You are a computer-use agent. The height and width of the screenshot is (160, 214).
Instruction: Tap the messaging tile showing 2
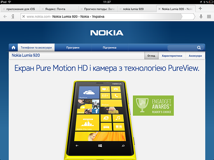click(x=105, y=89)
